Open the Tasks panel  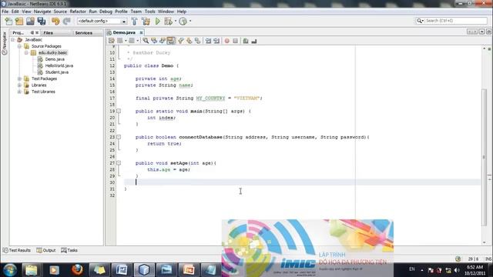(69, 250)
